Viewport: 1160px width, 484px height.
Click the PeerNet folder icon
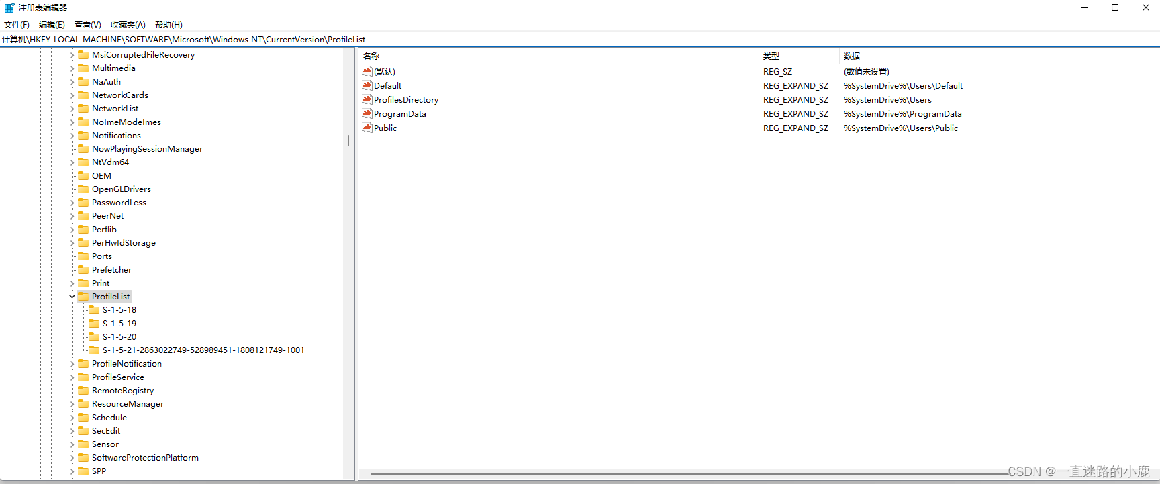click(83, 215)
